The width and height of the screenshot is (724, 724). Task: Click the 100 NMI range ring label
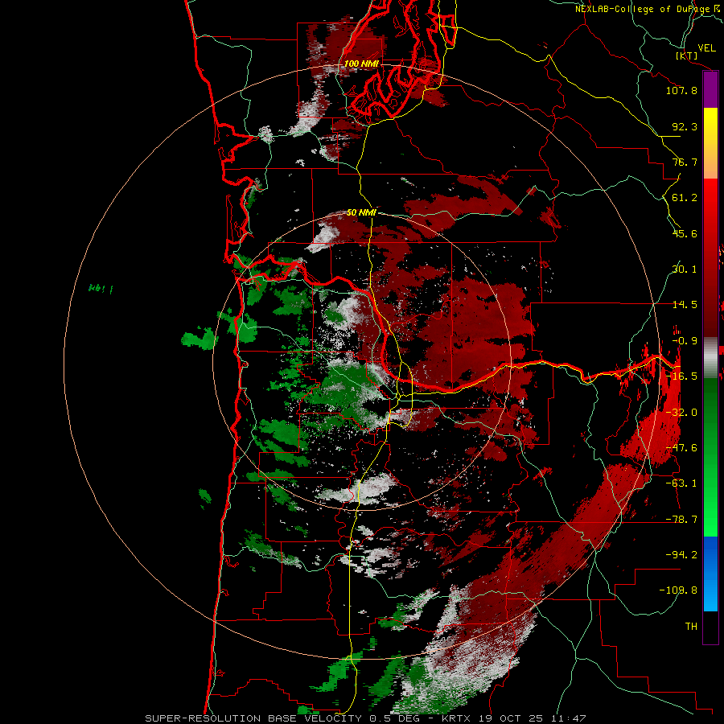pyautogui.click(x=361, y=64)
